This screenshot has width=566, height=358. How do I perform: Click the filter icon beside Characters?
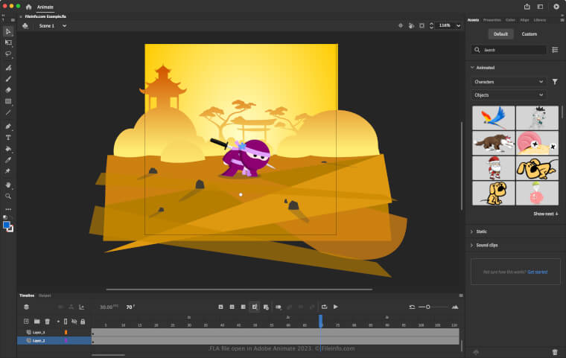[555, 82]
